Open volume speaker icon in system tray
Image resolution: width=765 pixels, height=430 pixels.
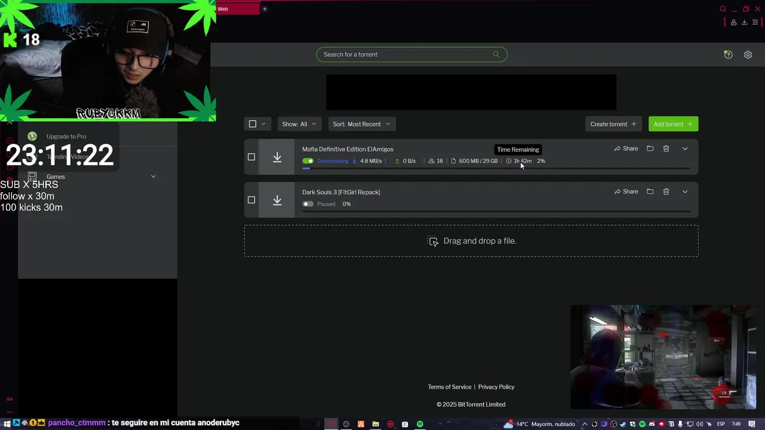[x=699, y=424]
